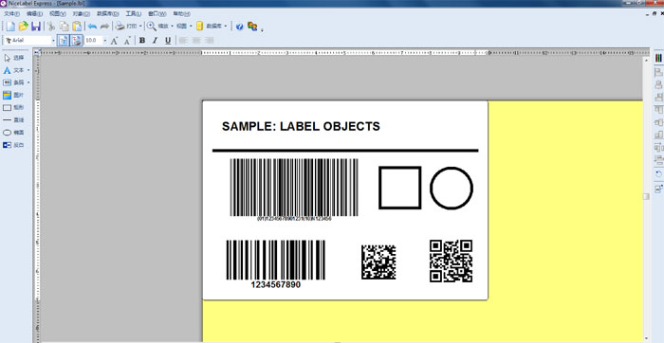Open the font size 10.0 dropdown
This screenshot has width=664, height=343.
[x=104, y=41]
